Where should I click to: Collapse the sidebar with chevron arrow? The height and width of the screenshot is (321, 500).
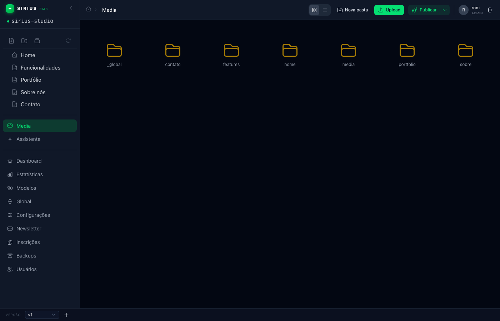coord(71,8)
